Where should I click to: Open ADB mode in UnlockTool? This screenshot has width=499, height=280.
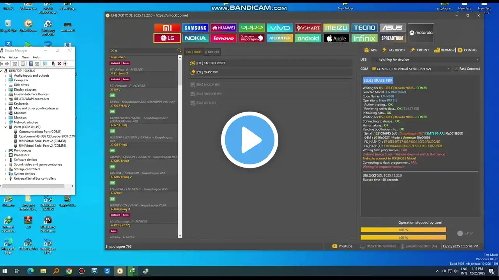pyautogui.click(x=371, y=50)
